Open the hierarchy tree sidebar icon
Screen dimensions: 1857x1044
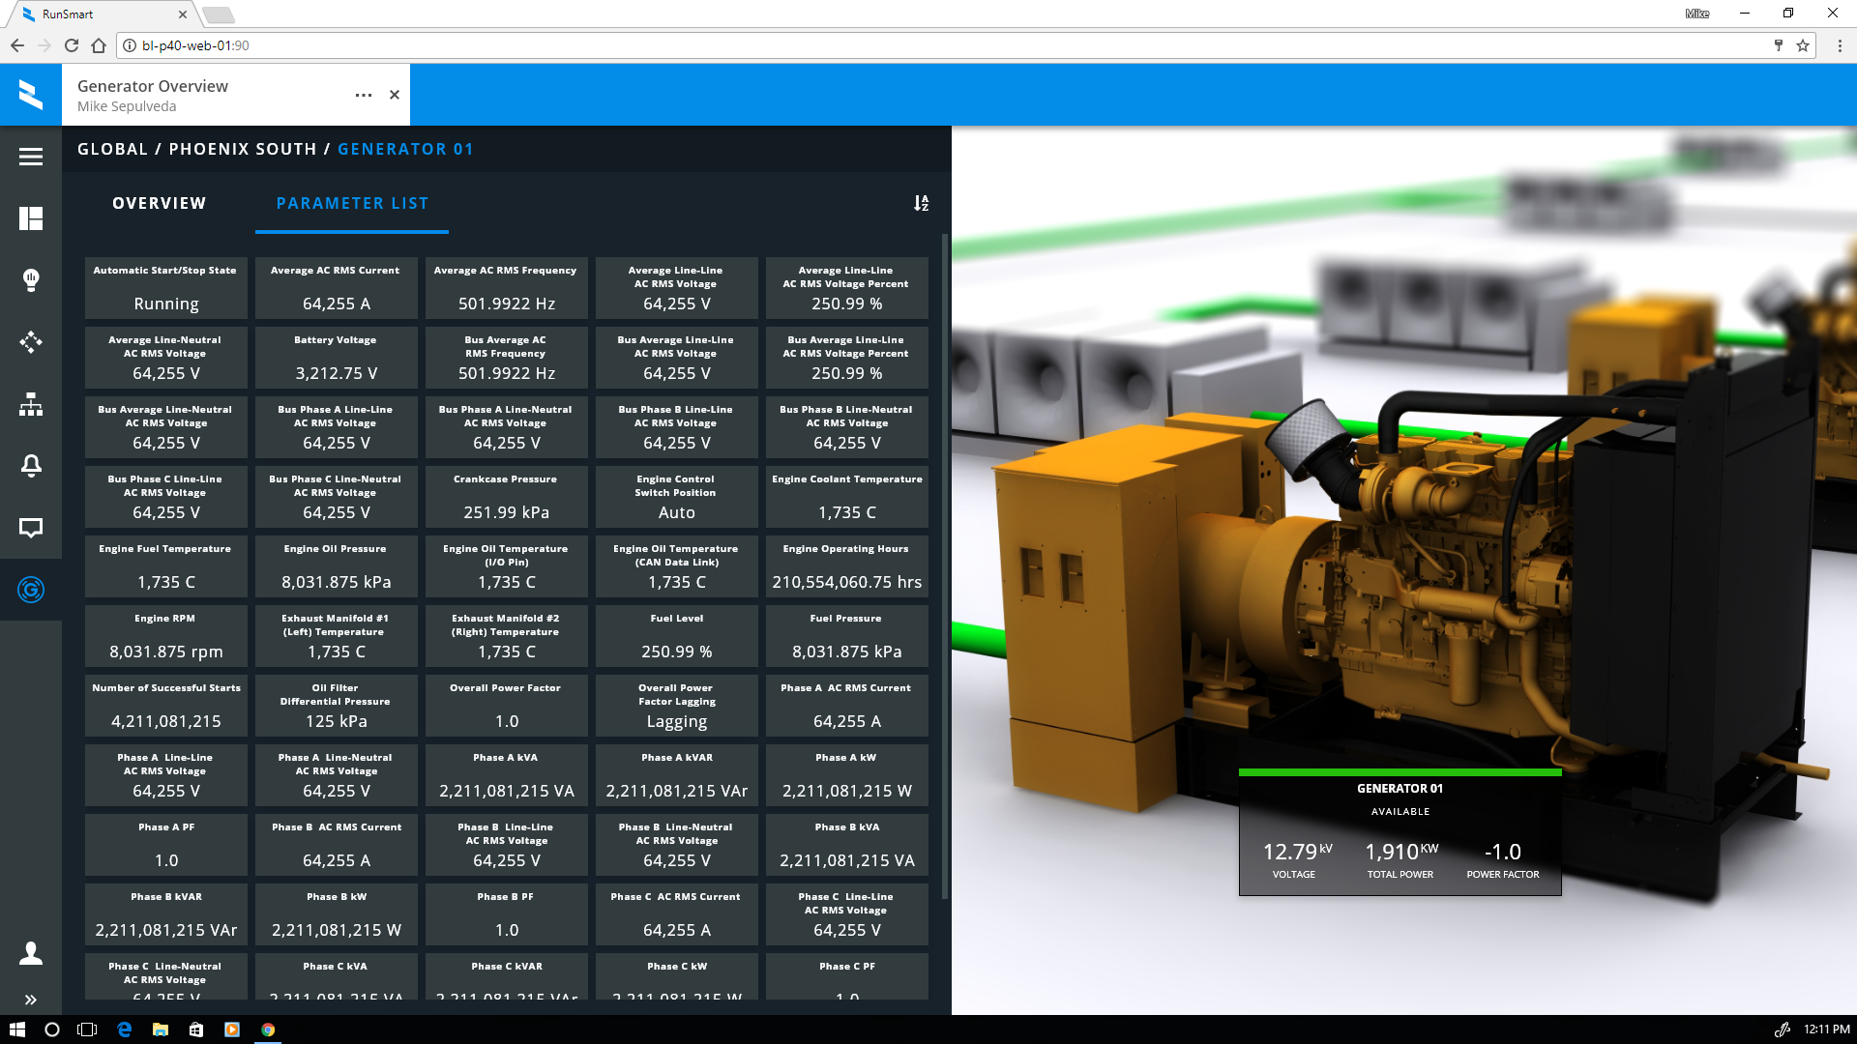coord(31,404)
